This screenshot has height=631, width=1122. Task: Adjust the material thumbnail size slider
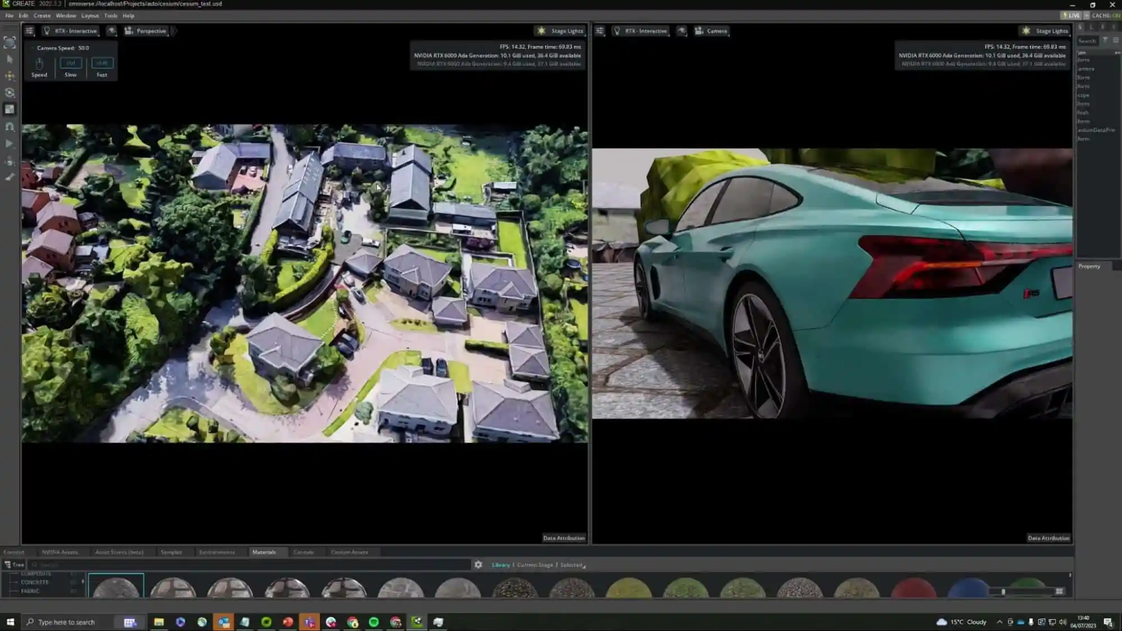1003,591
